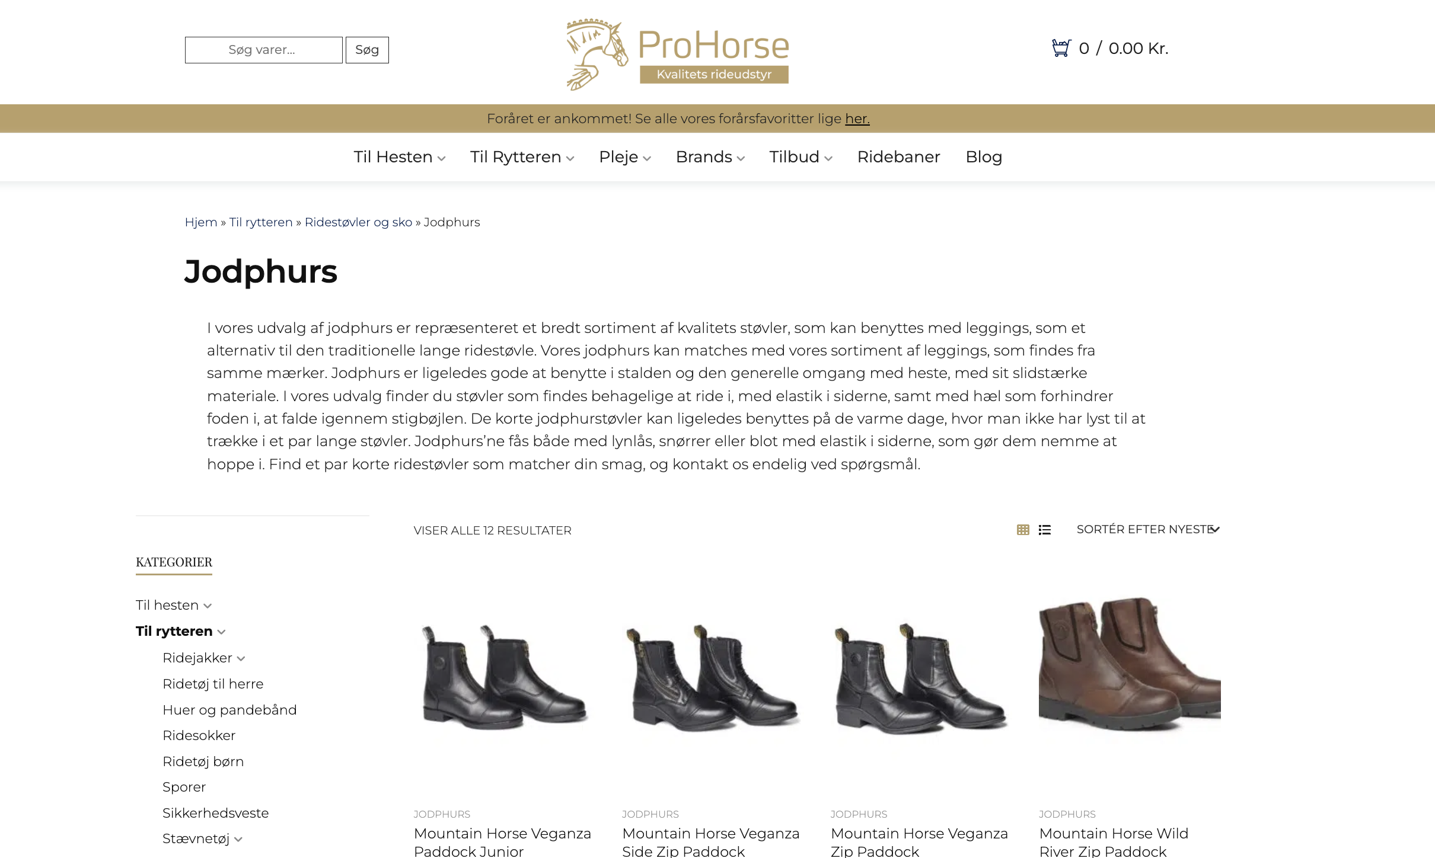Switch to list view layout
The height and width of the screenshot is (858, 1435).
[1045, 530]
